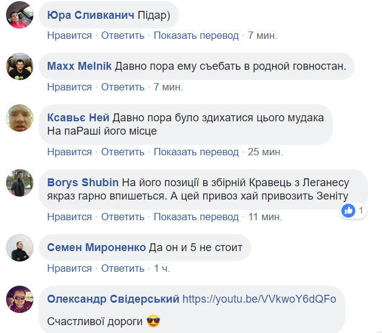The image size is (382, 333).
Task: Click the 25 мин. timestamp
Action: tap(263, 151)
